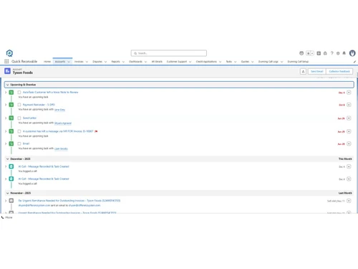Screen dimensions: 358x269
Task: Click the Astro guidance face icon
Action: pos(301,53)
